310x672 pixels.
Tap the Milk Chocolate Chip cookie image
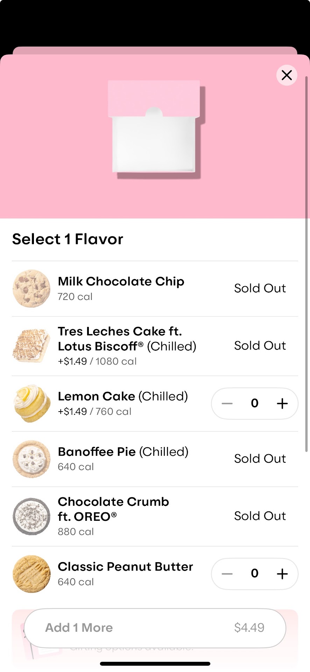point(31,288)
